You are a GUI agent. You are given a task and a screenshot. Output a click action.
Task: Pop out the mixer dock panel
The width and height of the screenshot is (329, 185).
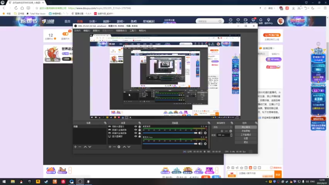tap(209, 123)
